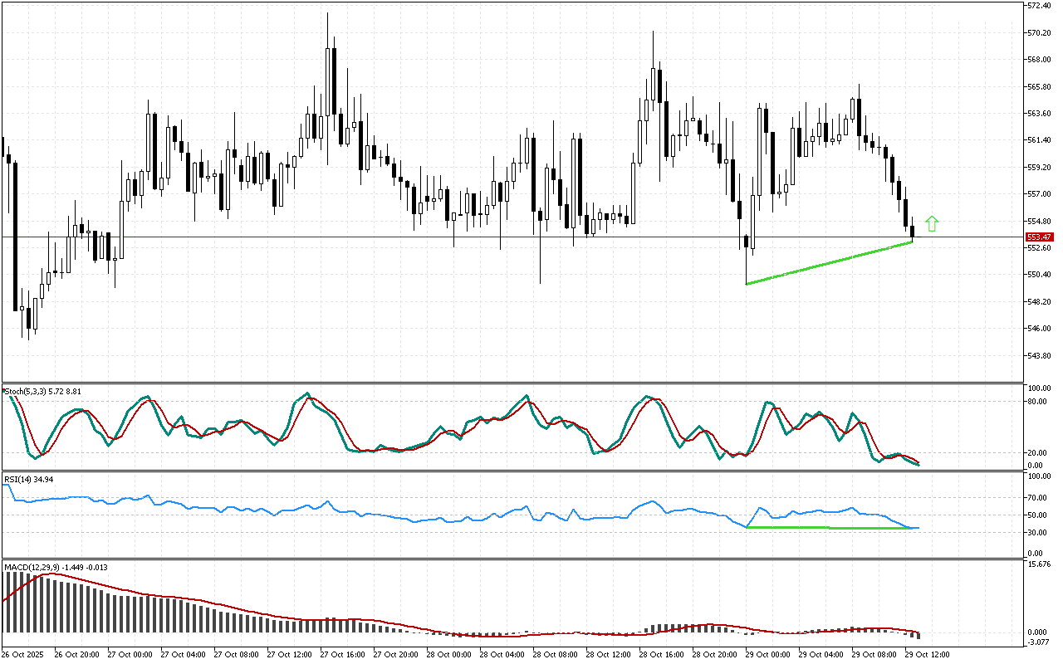Click the 29 Oct 12:00 time label

[x=927, y=655]
